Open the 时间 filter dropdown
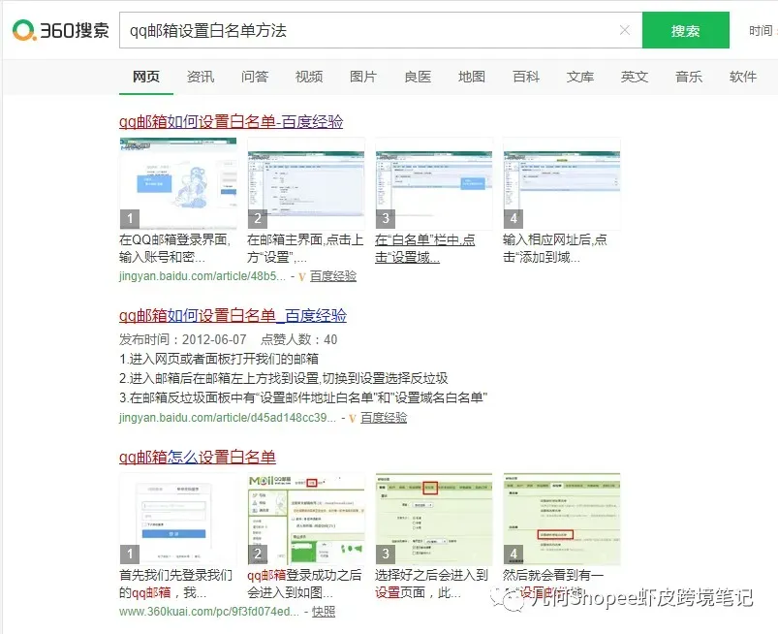This screenshot has height=634, width=778. (761, 31)
